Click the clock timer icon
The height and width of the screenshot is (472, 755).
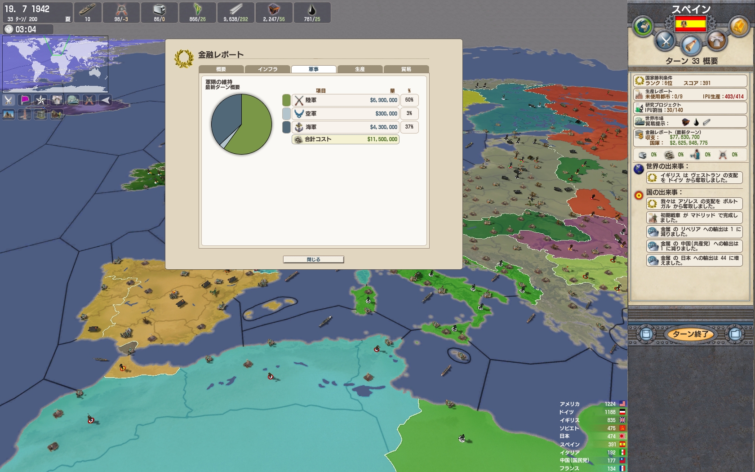(x=9, y=30)
